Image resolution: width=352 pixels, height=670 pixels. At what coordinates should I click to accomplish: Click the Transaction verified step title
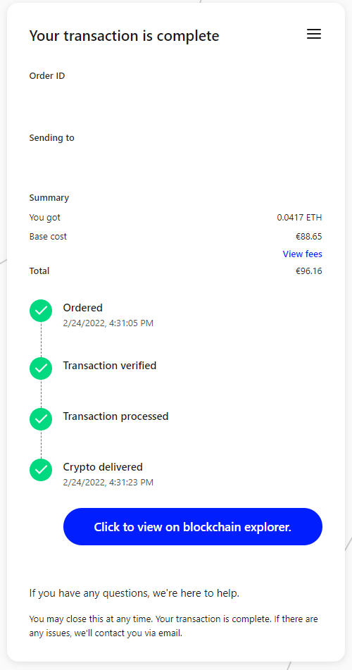(x=110, y=366)
